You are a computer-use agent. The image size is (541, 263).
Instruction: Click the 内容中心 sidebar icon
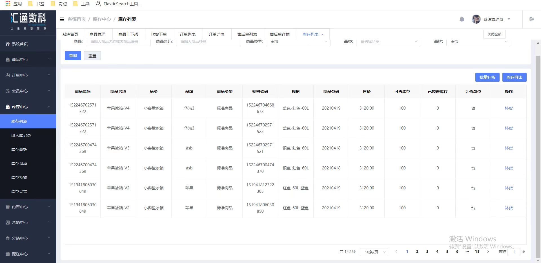pos(8,207)
